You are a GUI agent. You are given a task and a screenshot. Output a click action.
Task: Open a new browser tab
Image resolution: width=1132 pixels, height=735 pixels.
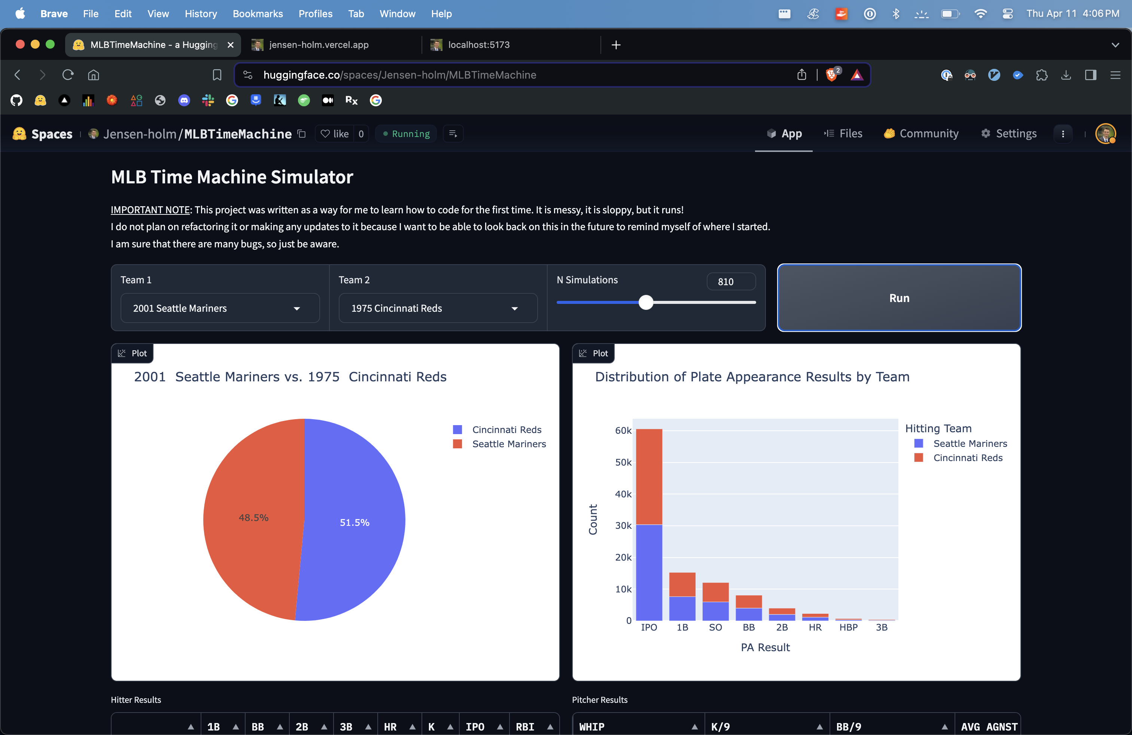click(616, 45)
